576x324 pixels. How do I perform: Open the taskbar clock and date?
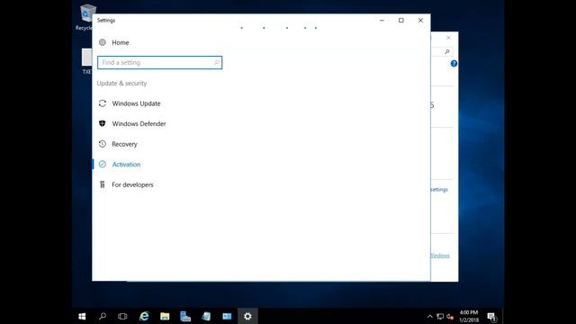pos(469,316)
